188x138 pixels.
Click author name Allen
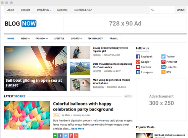67,115
